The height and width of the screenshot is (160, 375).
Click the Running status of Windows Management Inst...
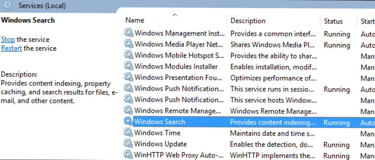click(x=337, y=34)
